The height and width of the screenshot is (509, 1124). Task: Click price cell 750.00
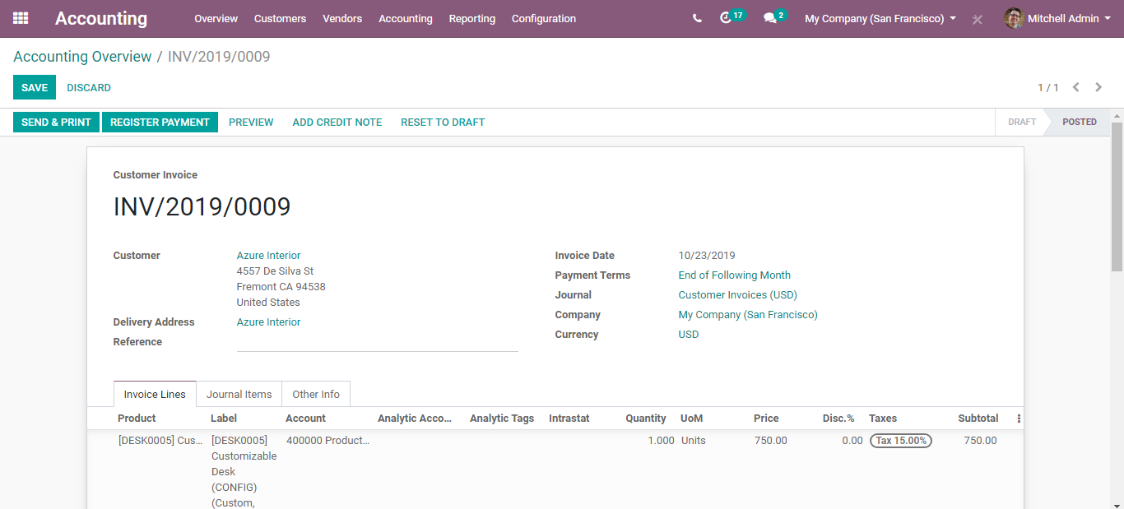point(771,441)
